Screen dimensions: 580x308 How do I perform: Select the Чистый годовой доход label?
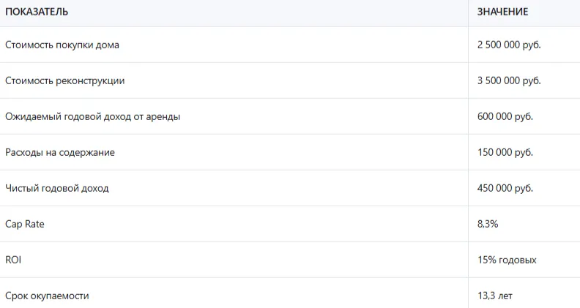tap(57, 188)
